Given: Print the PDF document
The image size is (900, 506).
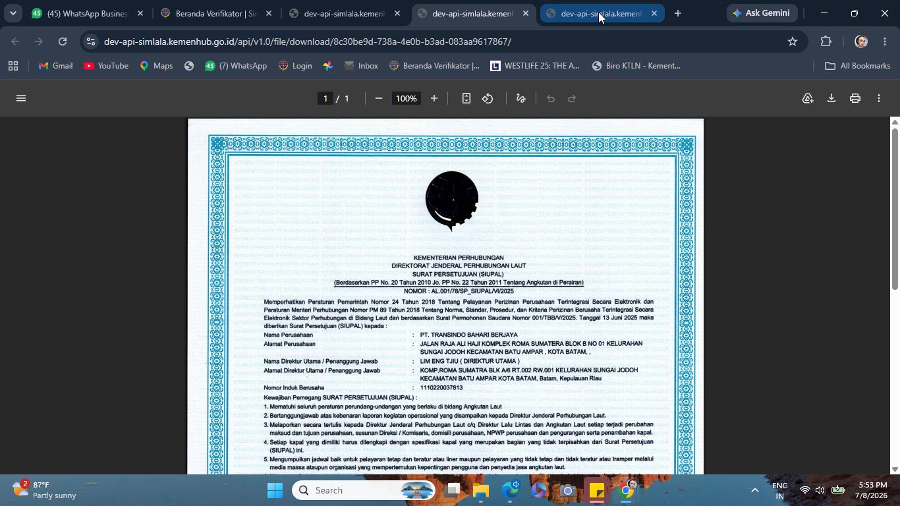Looking at the screenshot, I should (855, 98).
